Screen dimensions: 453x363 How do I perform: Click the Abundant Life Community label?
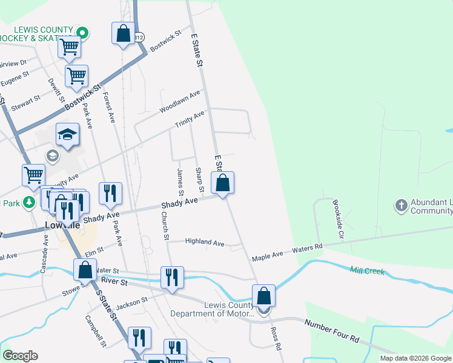[432, 206]
